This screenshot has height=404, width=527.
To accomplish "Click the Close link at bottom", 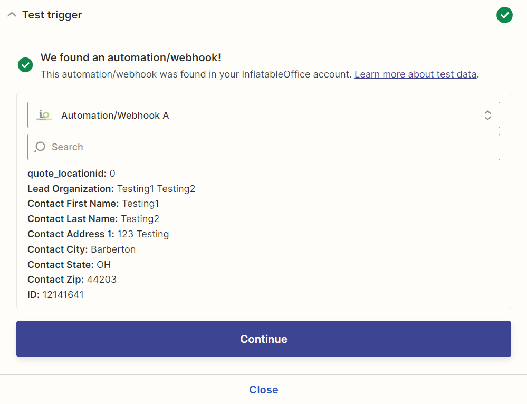I will (x=264, y=390).
